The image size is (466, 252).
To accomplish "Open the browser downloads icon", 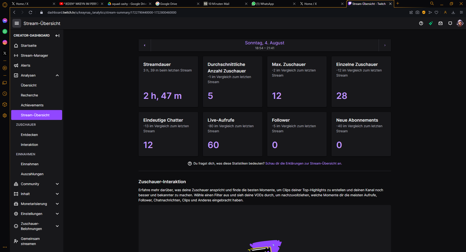I will pos(453,12).
